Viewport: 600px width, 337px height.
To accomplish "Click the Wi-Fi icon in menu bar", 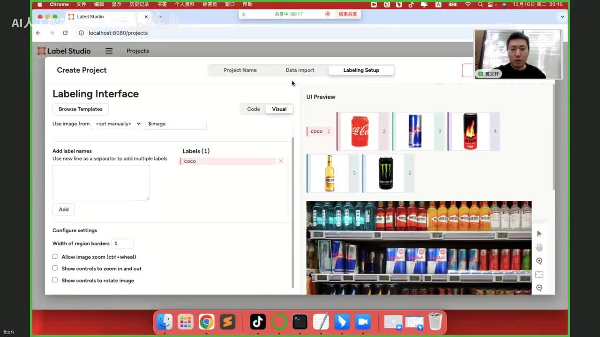I will pos(468,4).
